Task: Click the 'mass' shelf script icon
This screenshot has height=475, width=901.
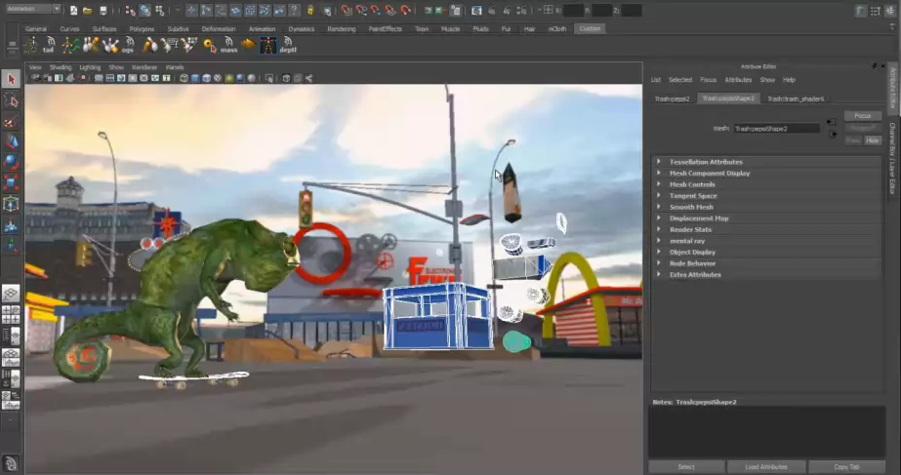Action: [x=228, y=45]
